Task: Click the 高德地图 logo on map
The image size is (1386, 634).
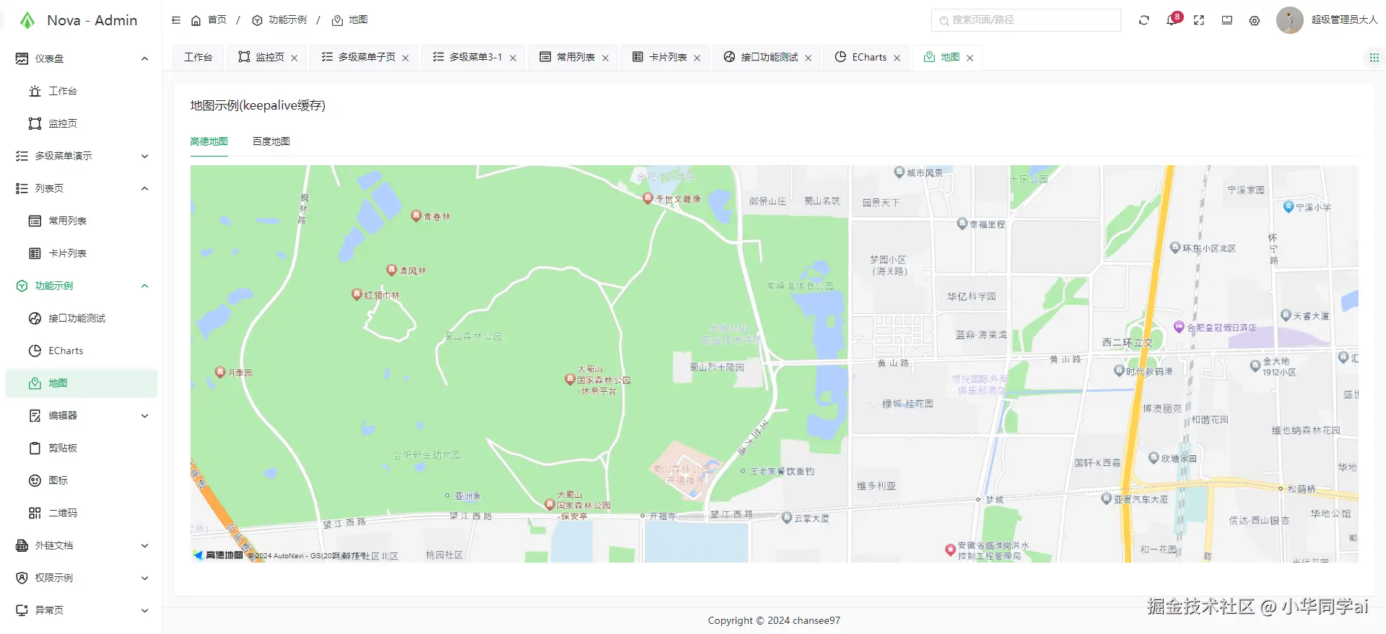Action: 218,555
